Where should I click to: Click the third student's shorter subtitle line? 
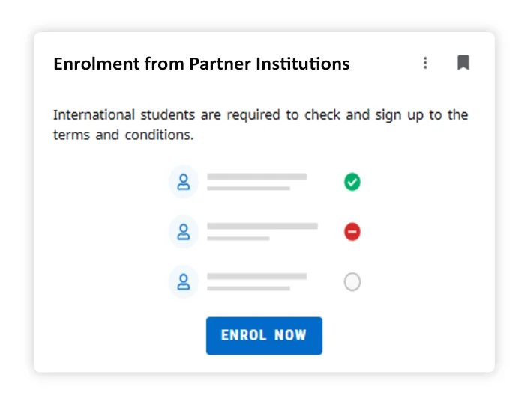click(248, 288)
